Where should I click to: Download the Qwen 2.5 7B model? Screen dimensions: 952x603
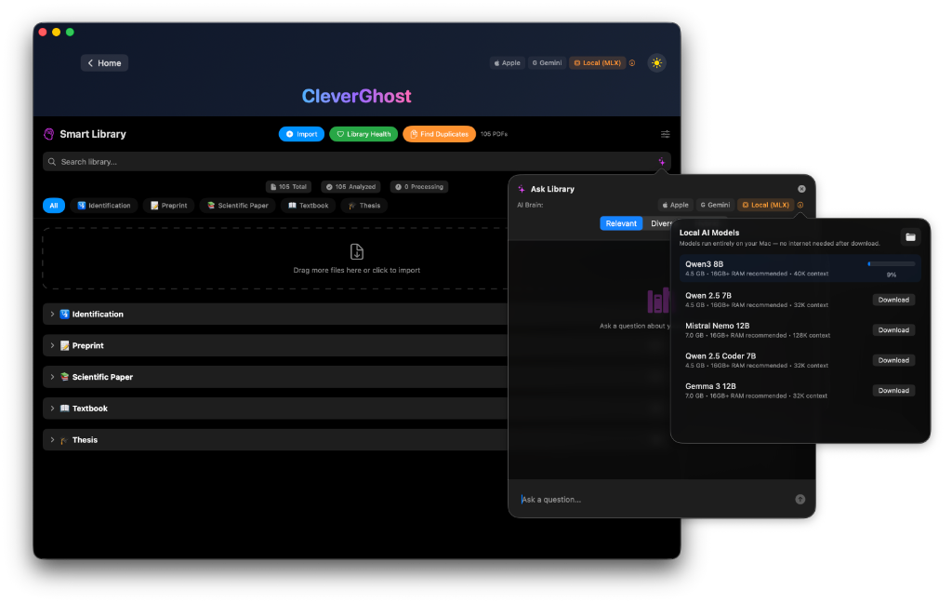coord(893,301)
